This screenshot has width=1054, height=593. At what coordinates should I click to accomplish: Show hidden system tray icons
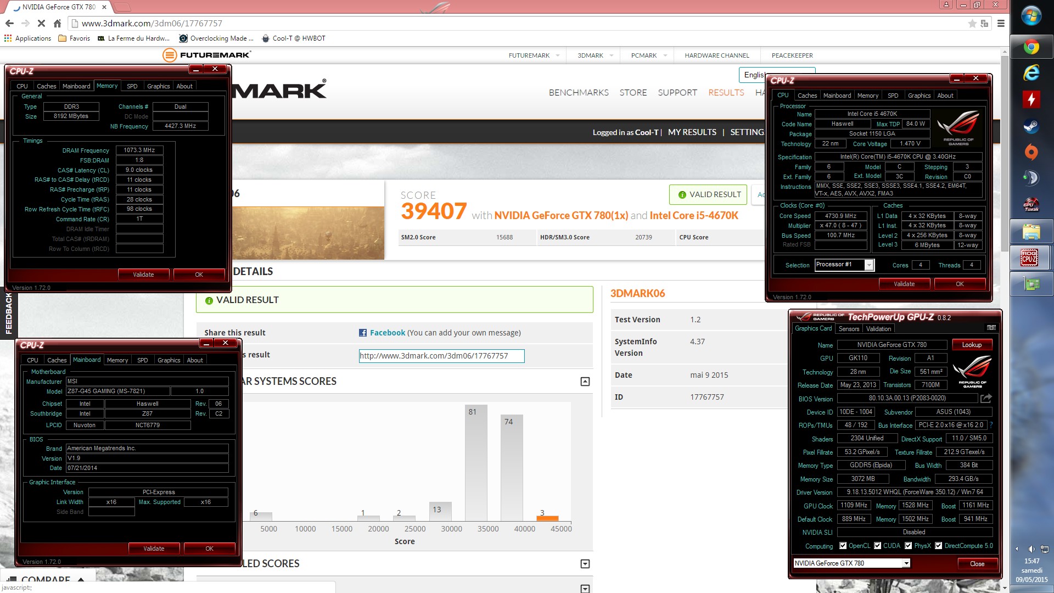coord(1017,549)
